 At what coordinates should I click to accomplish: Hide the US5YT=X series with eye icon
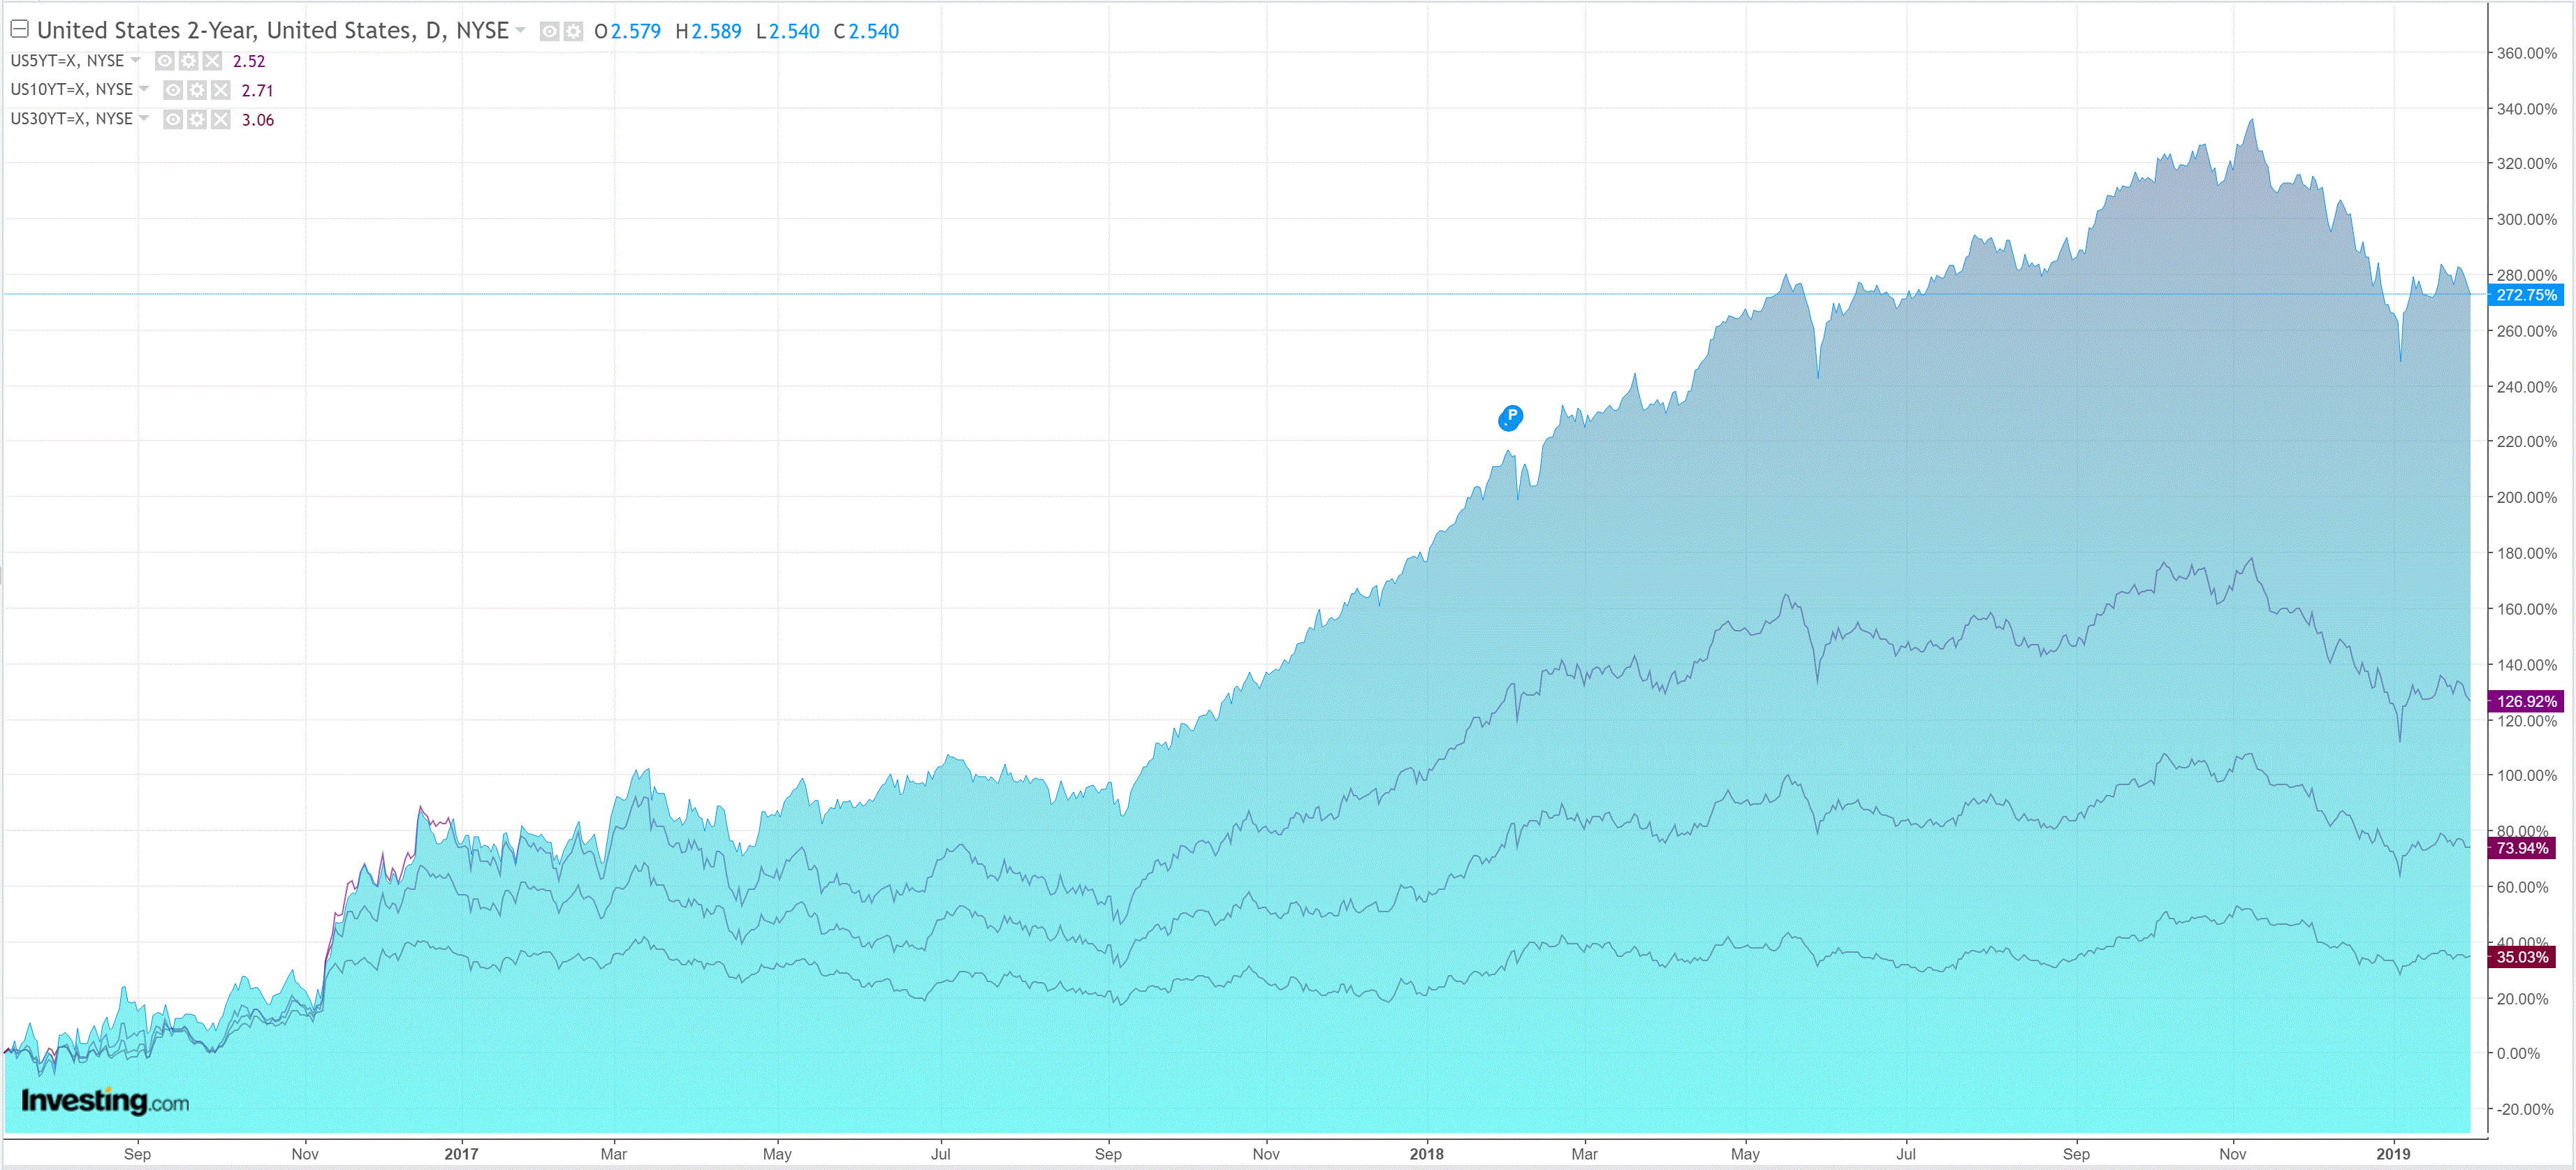click(x=165, y=61)
